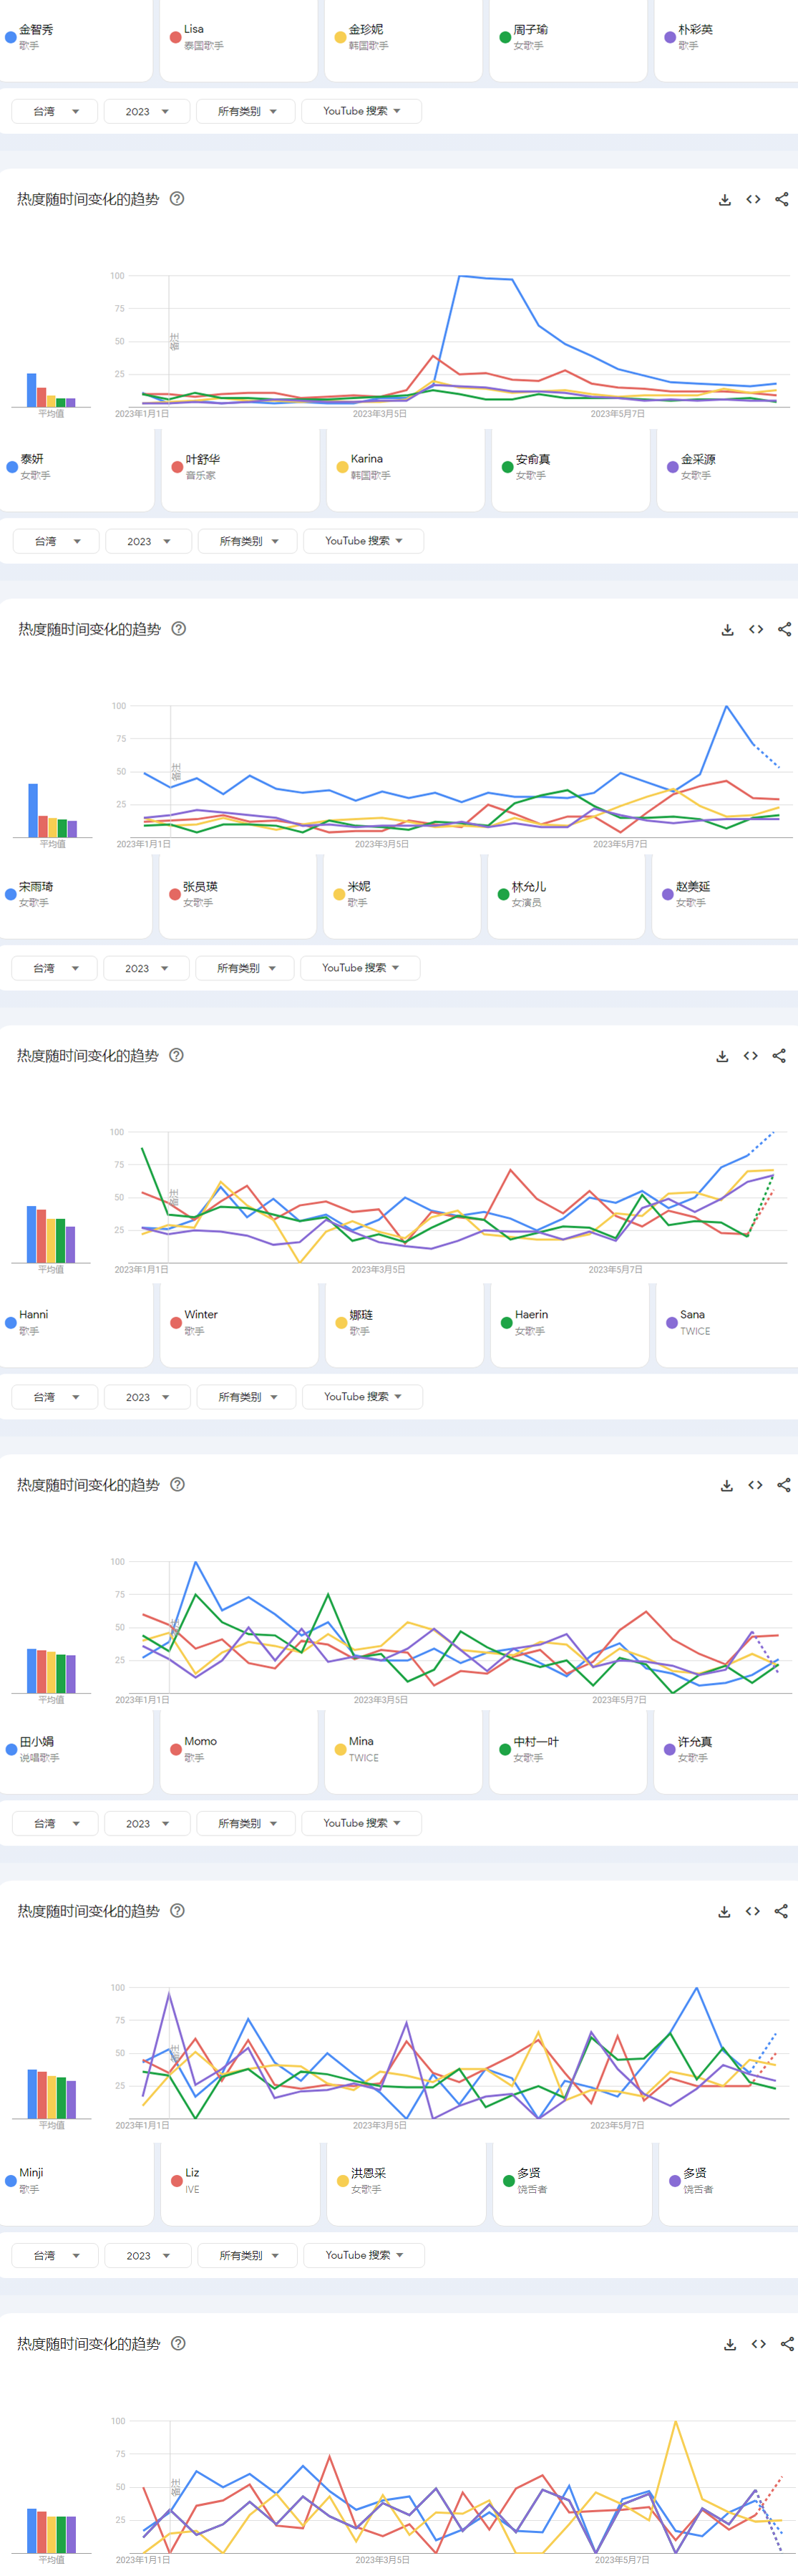Viewport: 798px width, 2576px height.
Task: Share the trend chart above the Hanni card
Action: pos(779,1056)
